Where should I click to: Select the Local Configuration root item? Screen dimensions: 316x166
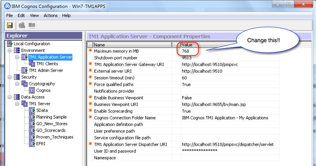32,44
